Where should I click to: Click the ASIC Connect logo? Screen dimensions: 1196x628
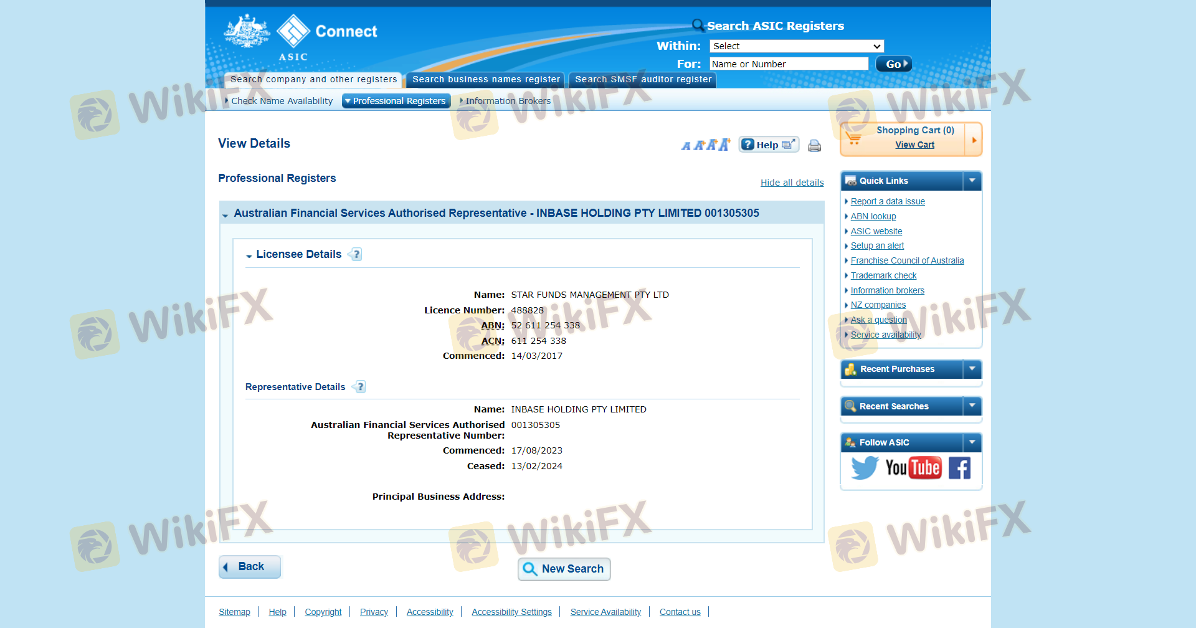pos(301,37)
